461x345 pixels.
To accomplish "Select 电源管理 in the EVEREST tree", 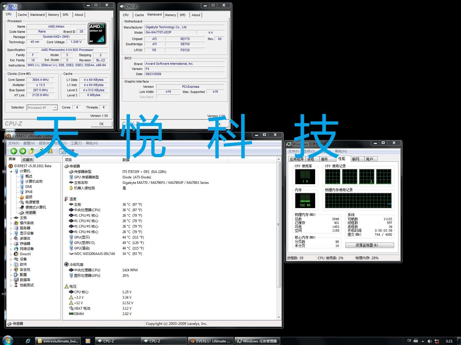I will coord(32,202).
